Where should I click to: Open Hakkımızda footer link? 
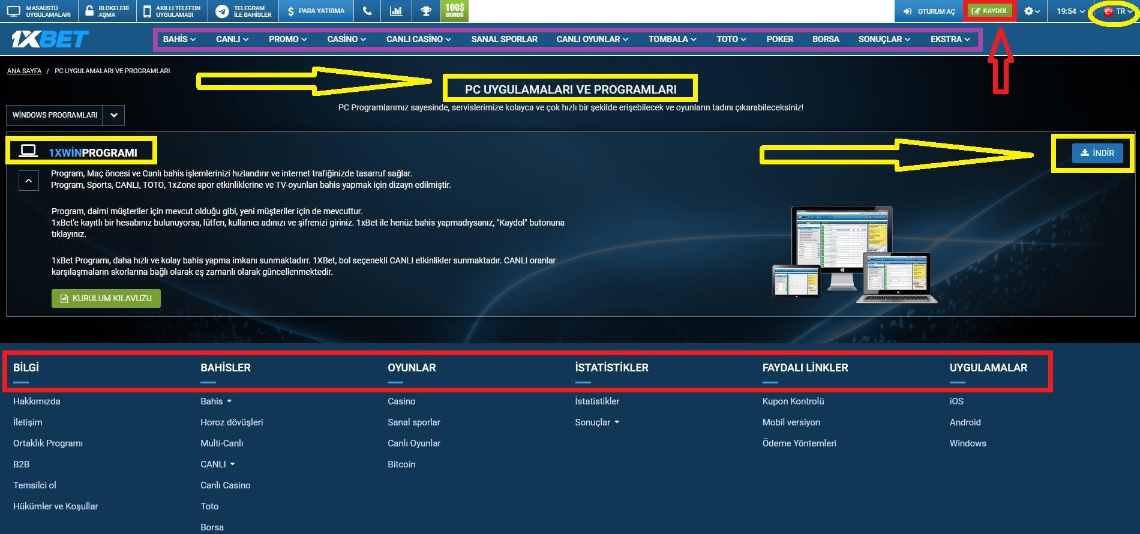point(37,401)
